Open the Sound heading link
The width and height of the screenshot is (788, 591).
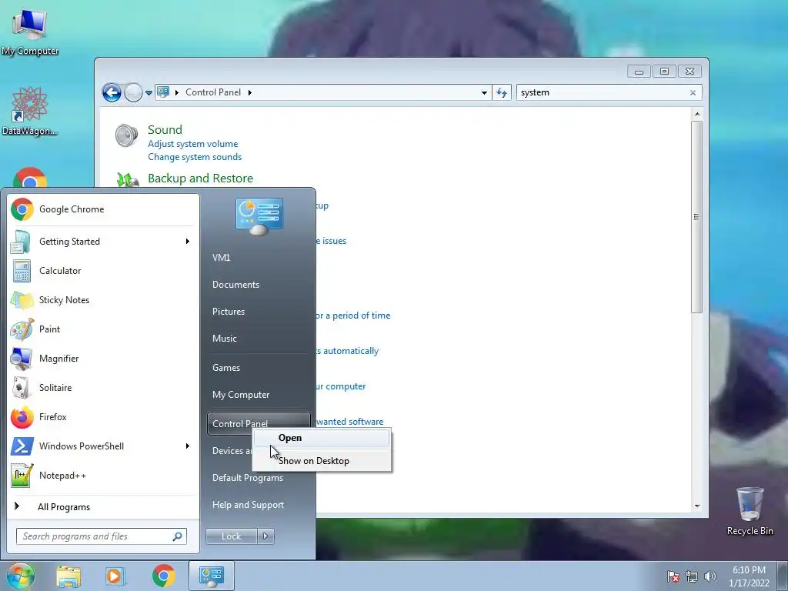pyautogui.click(x=165, y=129)
